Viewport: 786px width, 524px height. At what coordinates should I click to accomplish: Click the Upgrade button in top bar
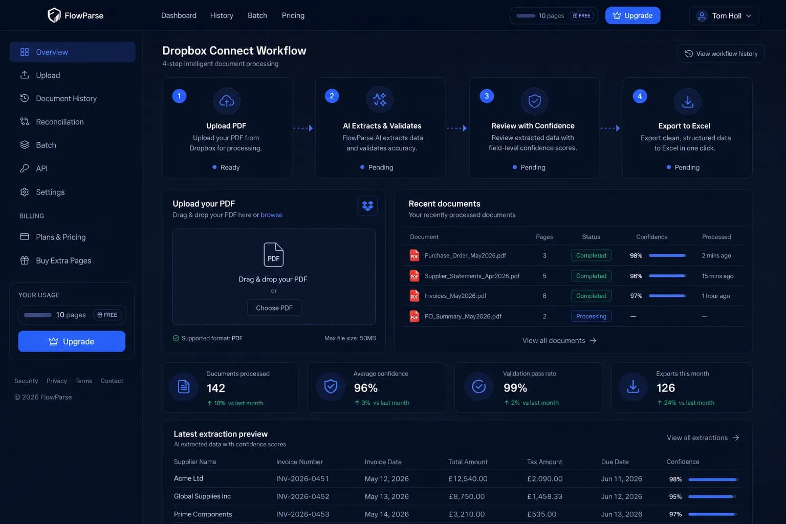(632, 15)
